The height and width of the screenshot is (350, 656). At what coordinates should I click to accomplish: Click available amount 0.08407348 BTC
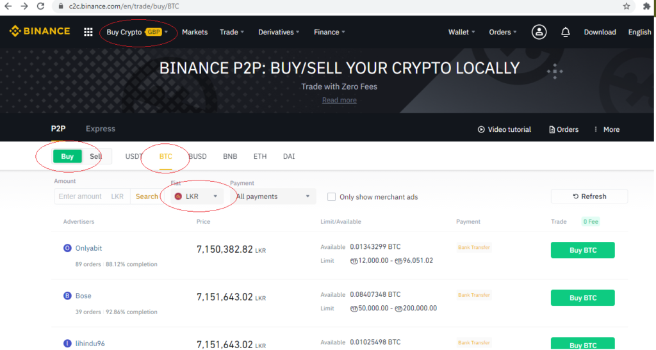pyautogui.click(x=375, y=294)
